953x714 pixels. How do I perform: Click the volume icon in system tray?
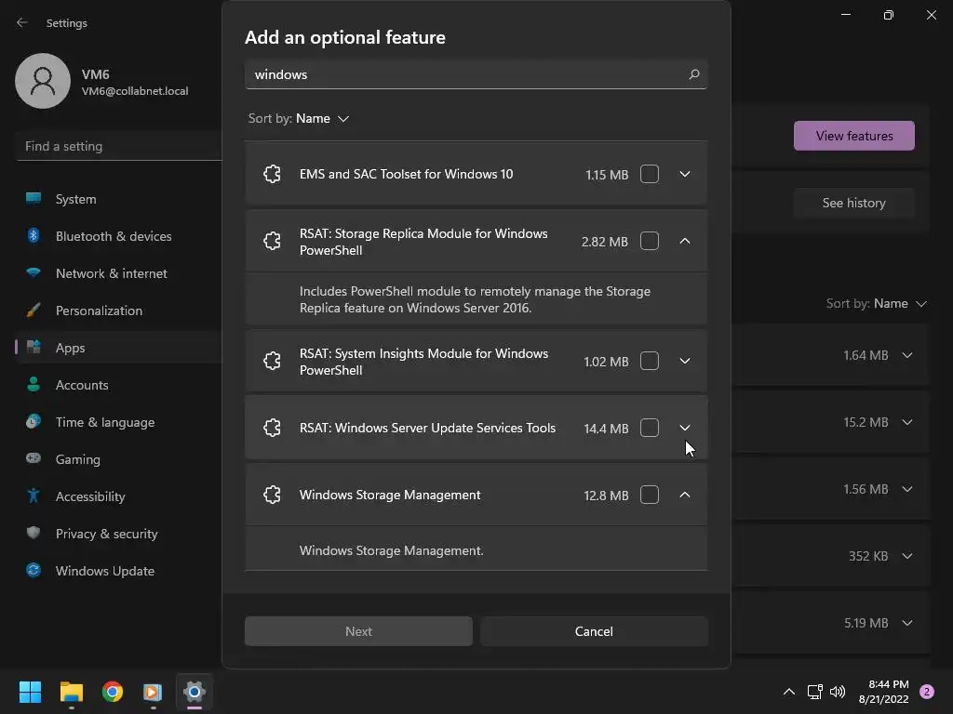point(838,692)
